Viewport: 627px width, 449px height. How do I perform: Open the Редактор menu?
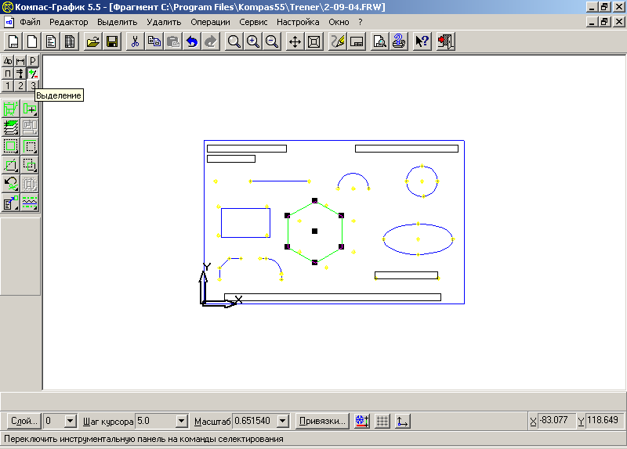69,22
